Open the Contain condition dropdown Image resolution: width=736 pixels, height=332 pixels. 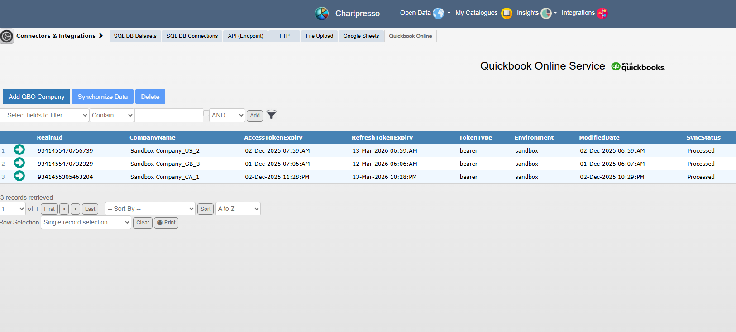click(x=112, y=116)
